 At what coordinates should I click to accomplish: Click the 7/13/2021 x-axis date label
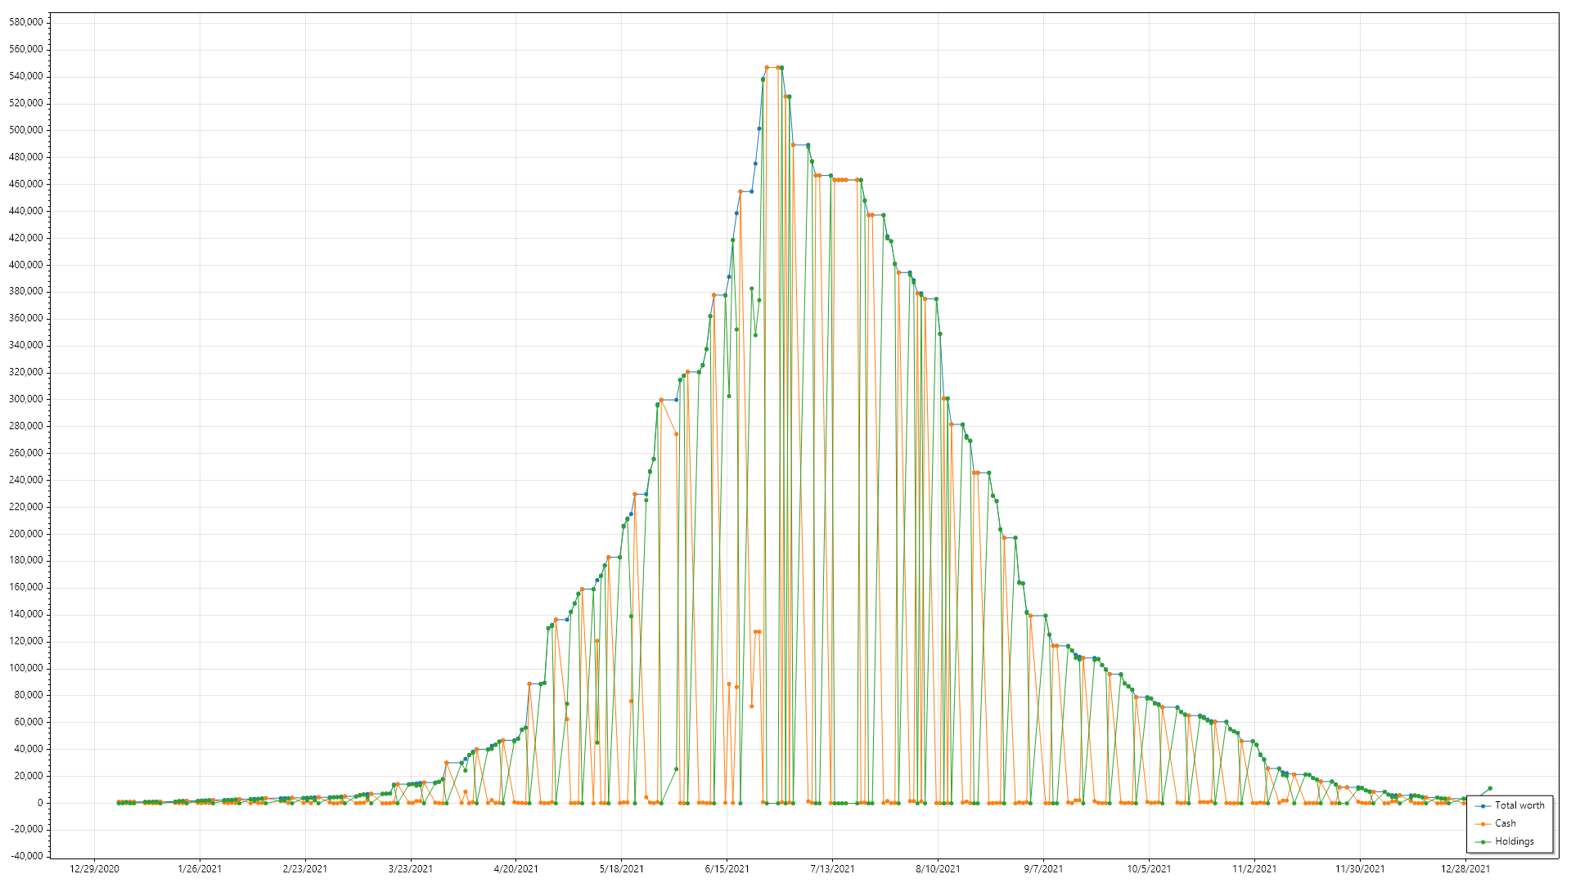click(832, 869)
